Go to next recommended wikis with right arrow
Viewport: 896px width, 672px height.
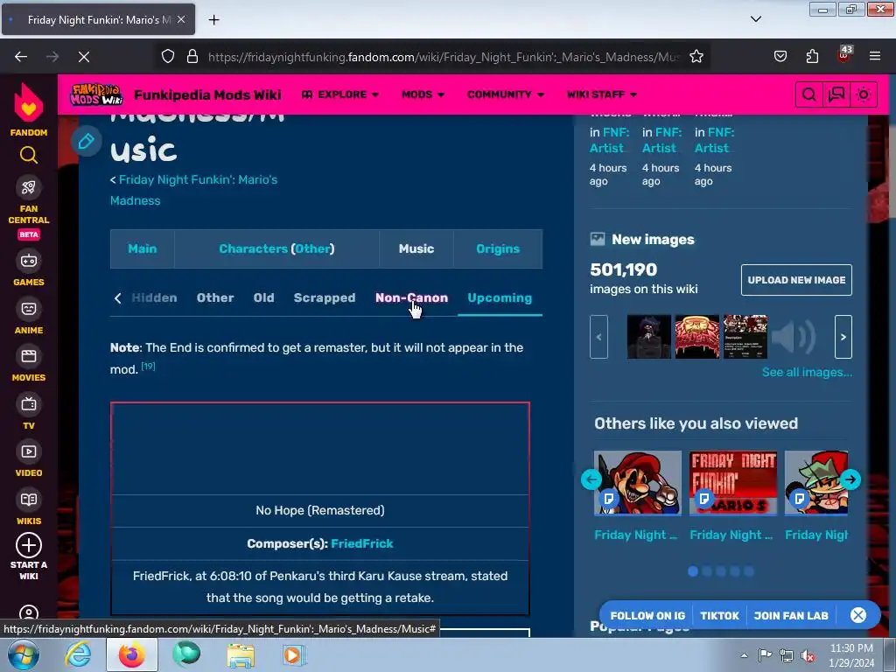tap(850, 479)
